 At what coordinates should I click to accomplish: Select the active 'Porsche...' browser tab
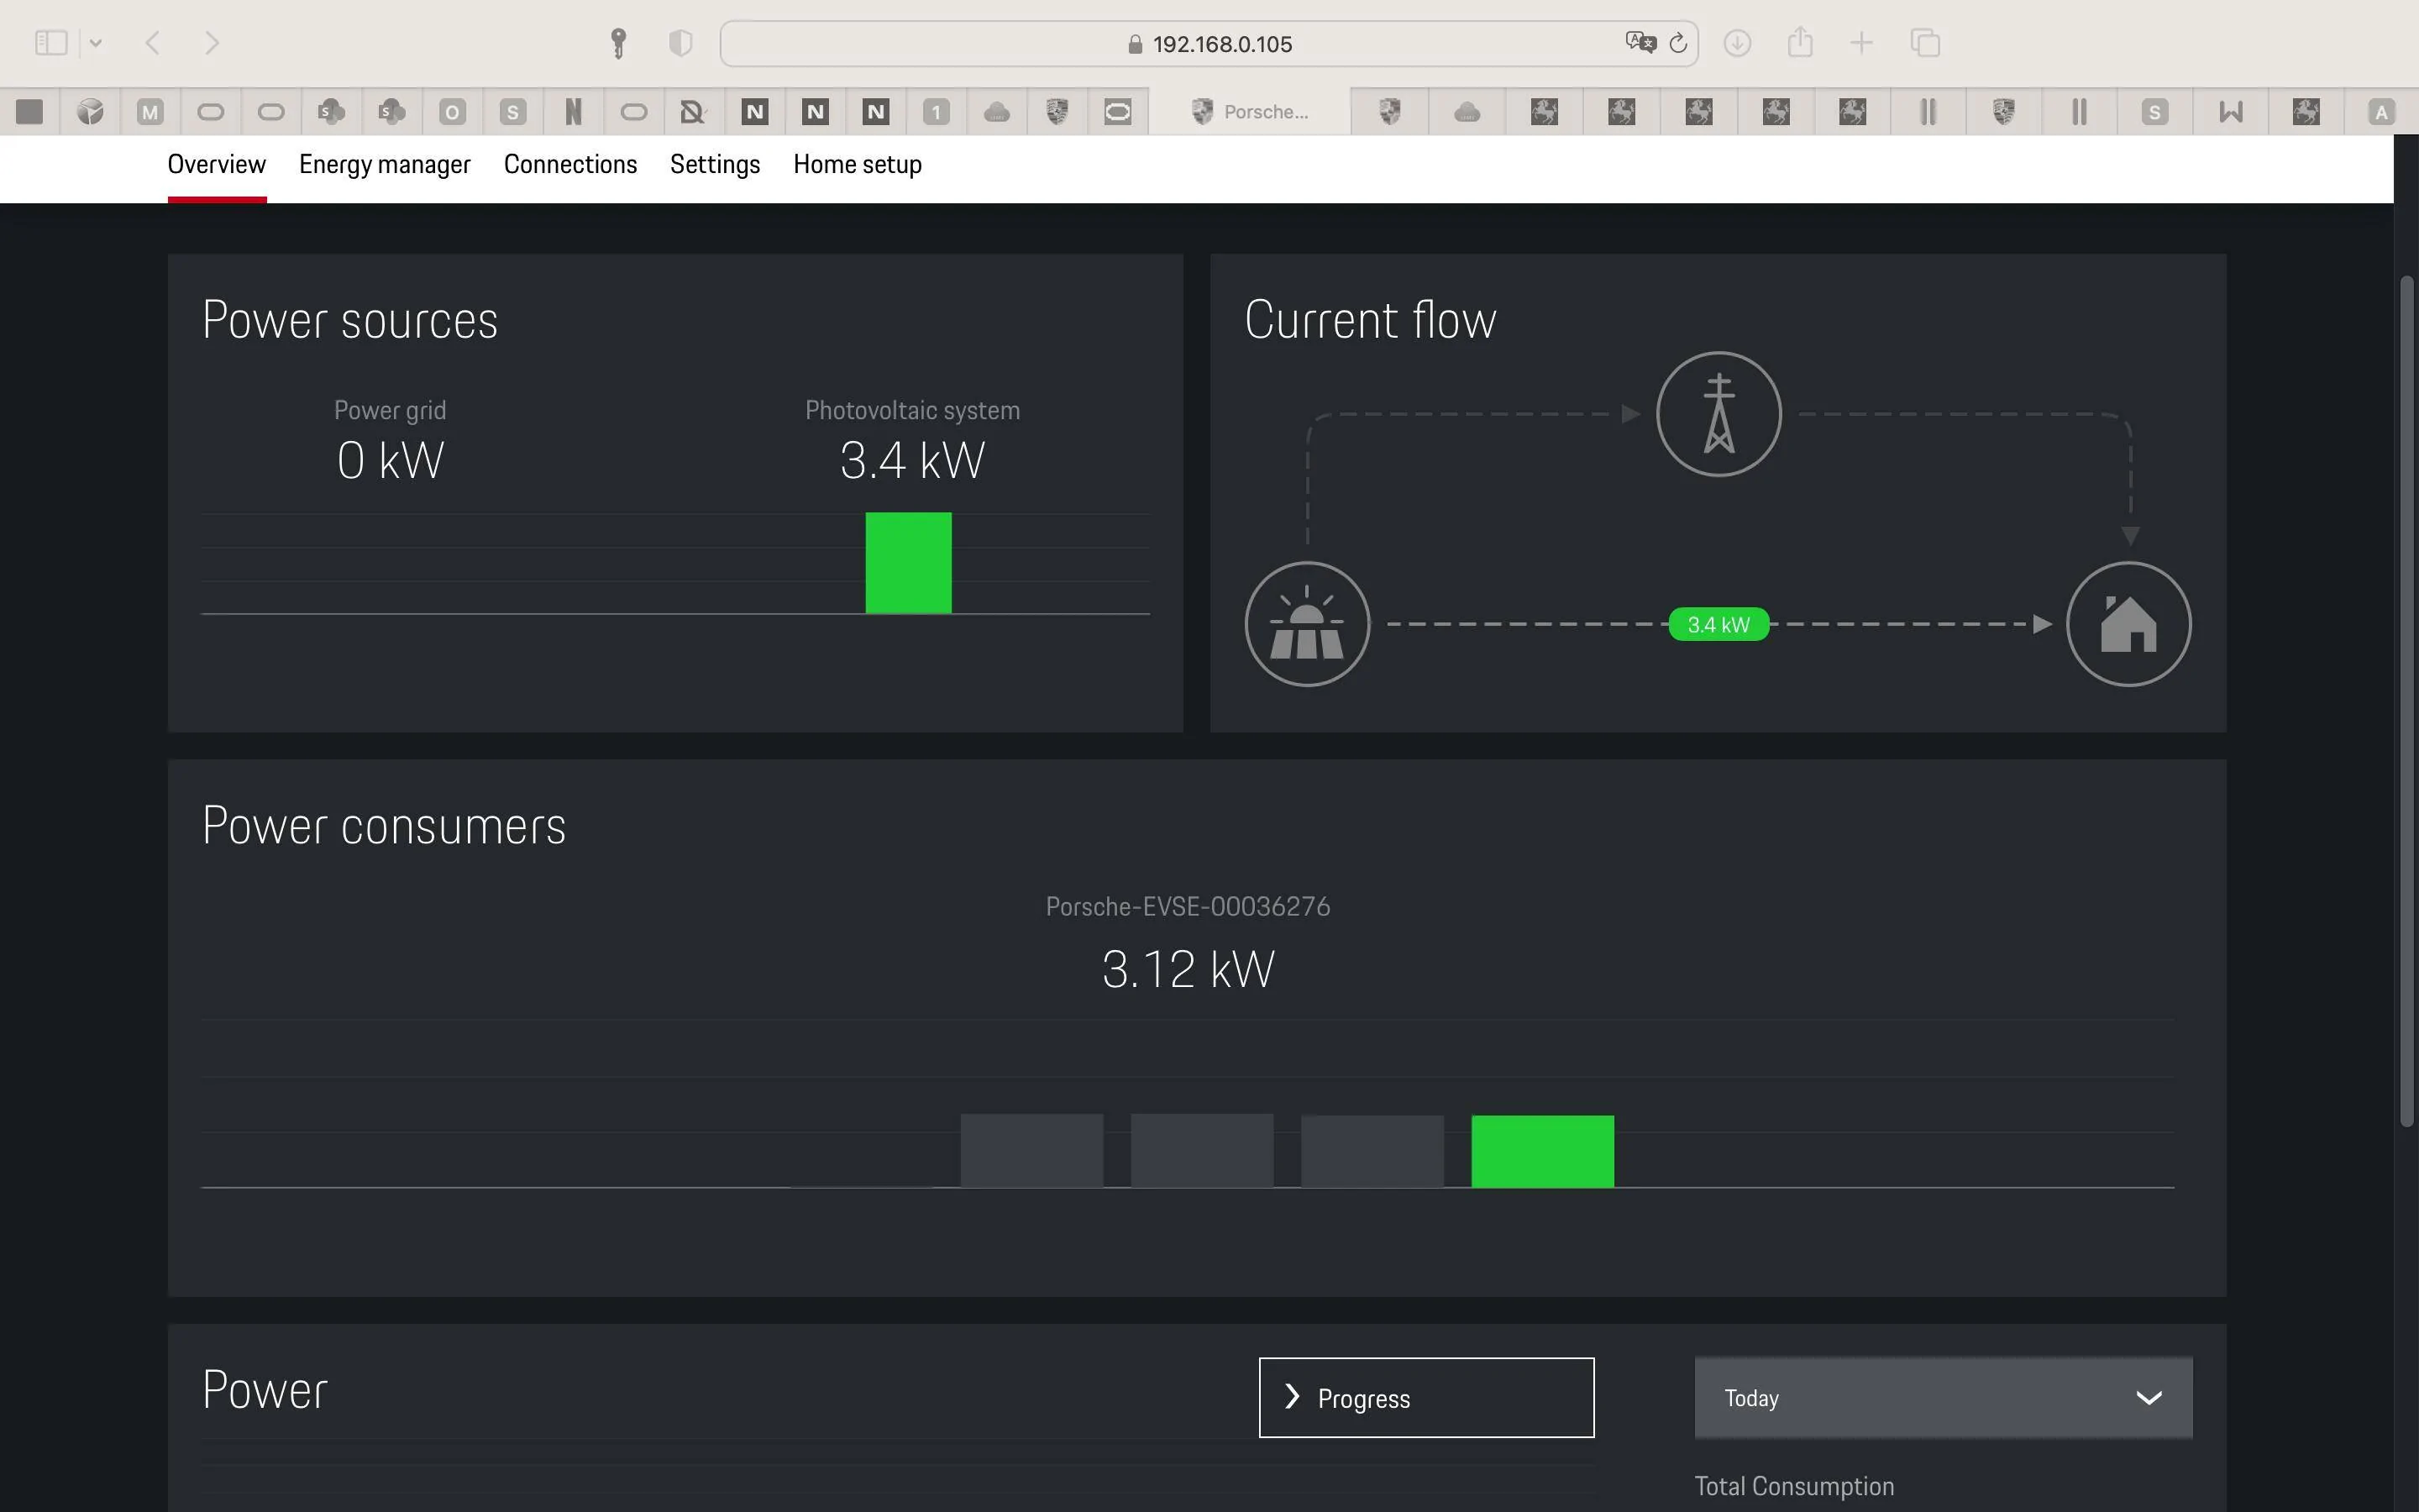[1250, 112]
